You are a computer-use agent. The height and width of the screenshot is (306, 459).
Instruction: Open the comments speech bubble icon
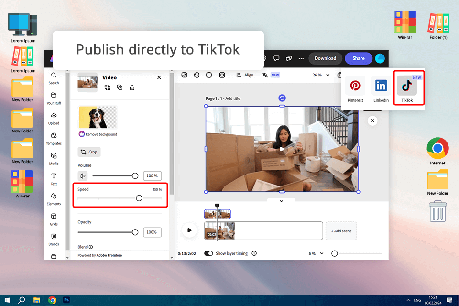(x=276, y=58)
